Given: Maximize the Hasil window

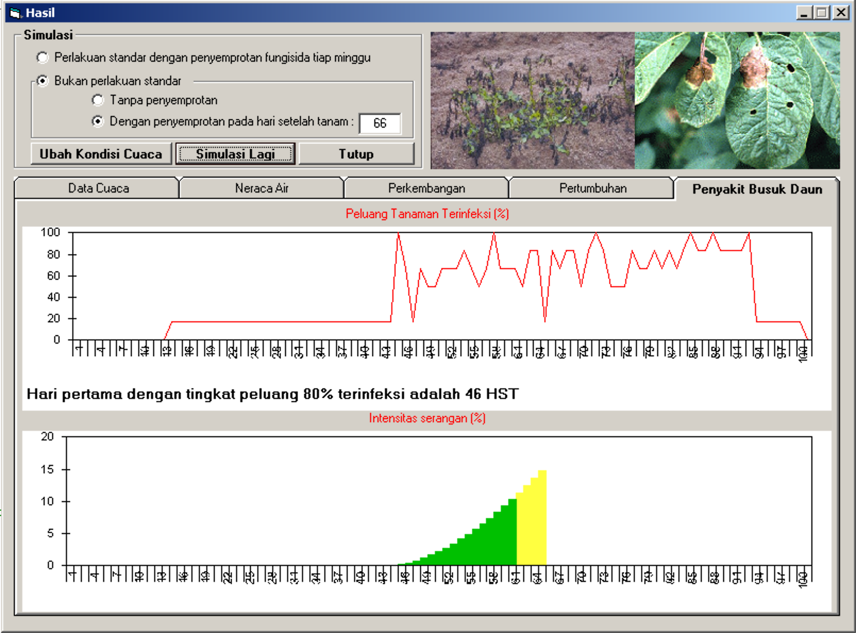Looking at the screenshot, I should (822, 13).
